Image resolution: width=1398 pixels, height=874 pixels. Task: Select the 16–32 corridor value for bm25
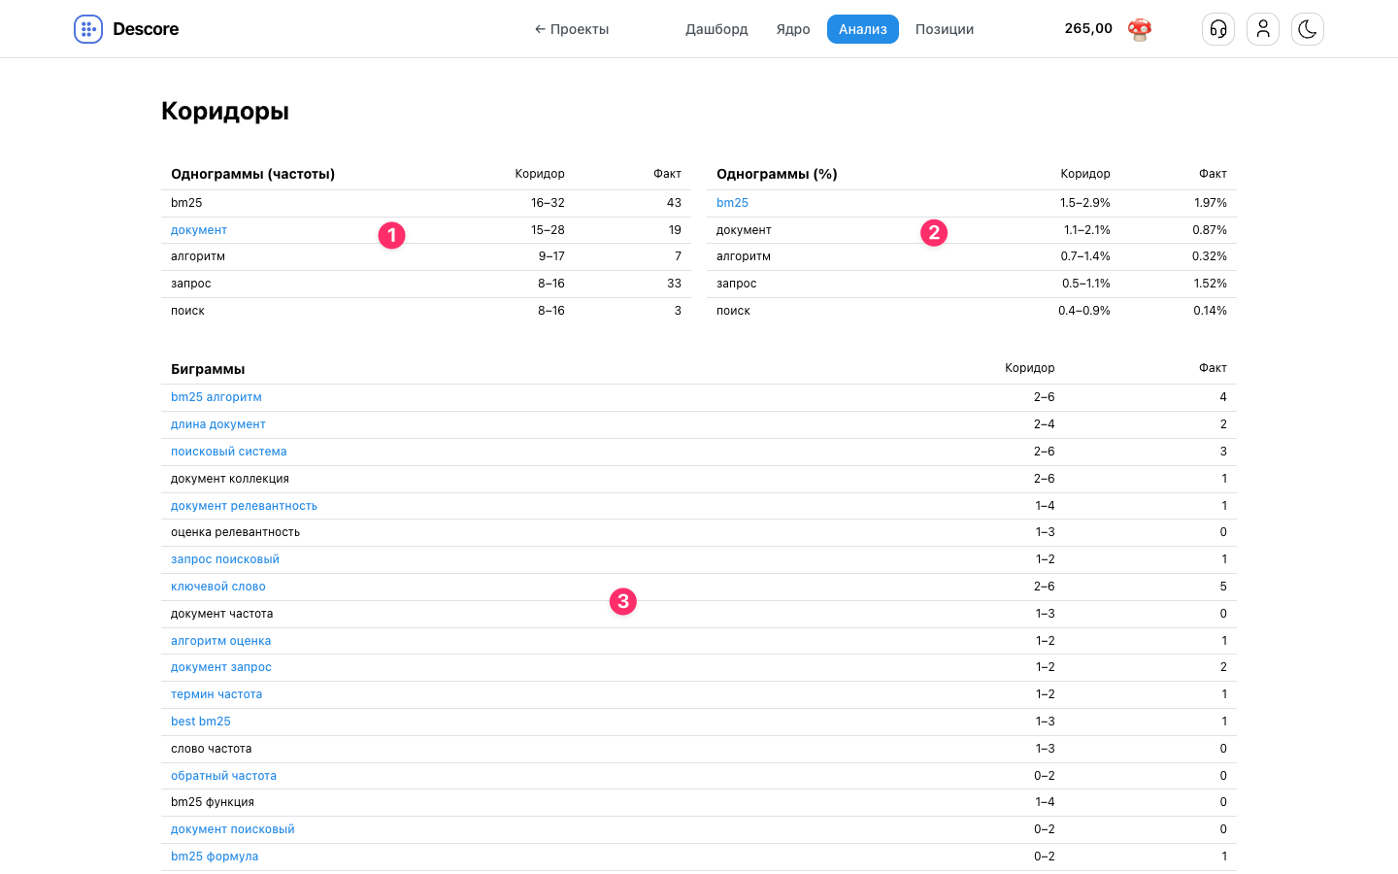coord(548,203)
